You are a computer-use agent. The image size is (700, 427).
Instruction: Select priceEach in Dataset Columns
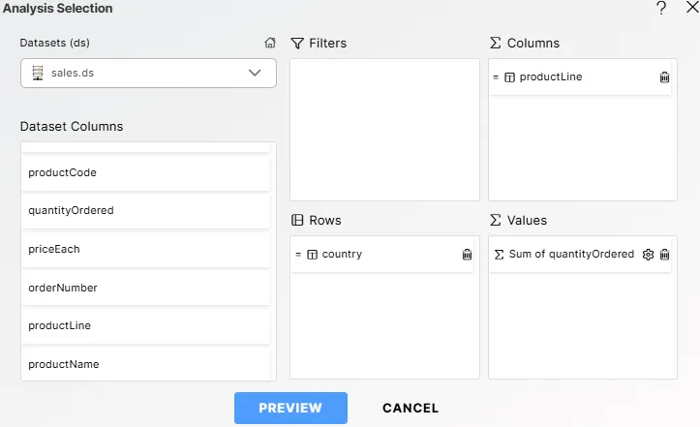point(145,249)
